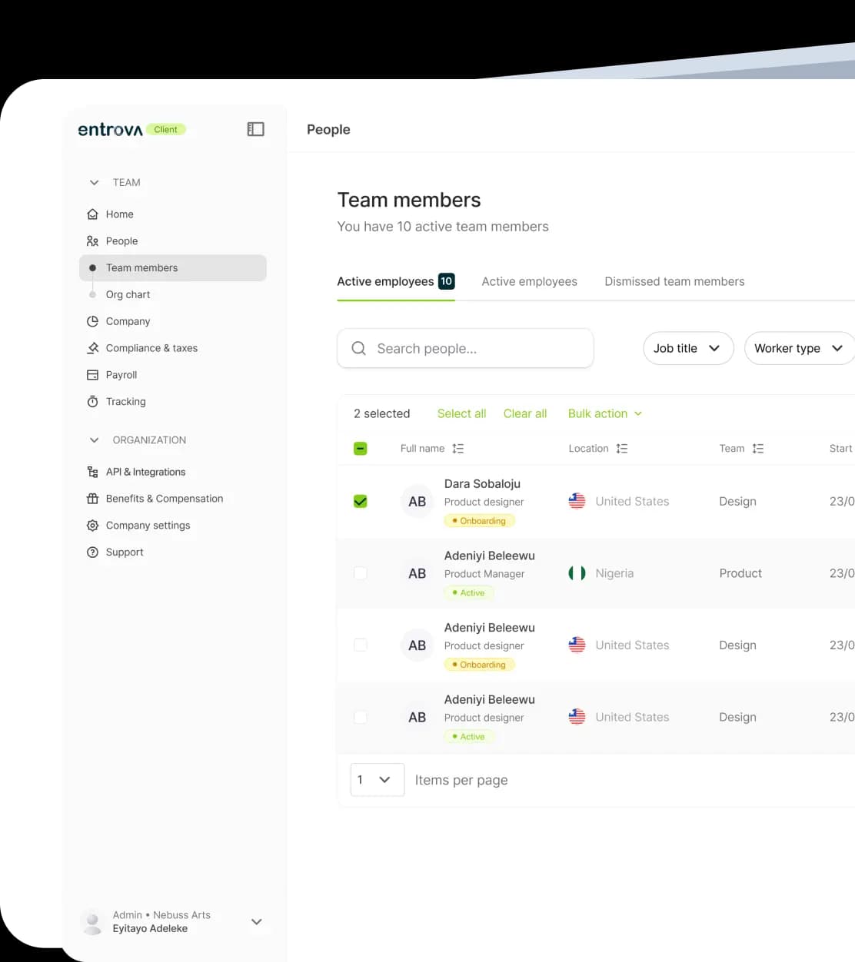Click the People sidebar icon
The image size is (855, 962).
(x=92, y=241)
